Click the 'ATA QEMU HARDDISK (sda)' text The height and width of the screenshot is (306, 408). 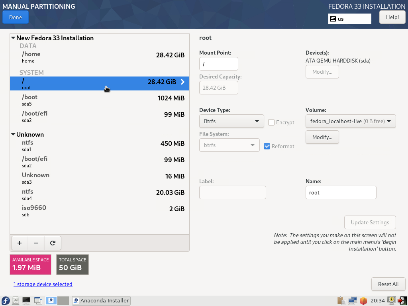click(338, 61)
